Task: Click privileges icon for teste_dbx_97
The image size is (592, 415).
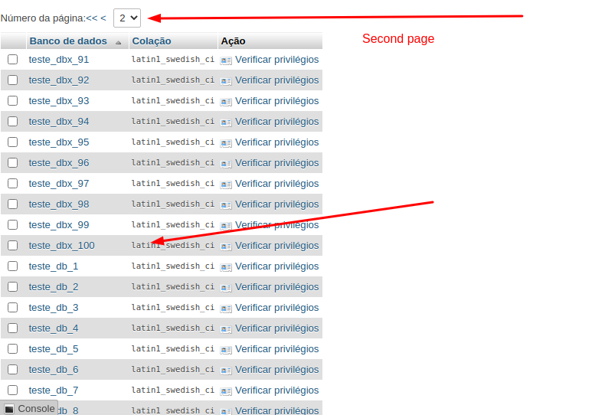Action: 226,185
